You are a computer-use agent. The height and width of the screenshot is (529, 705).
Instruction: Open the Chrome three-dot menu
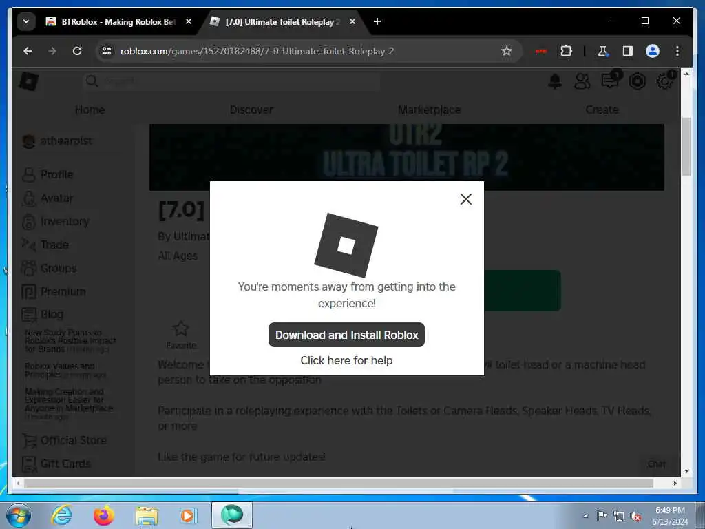(x=677, y=51)
